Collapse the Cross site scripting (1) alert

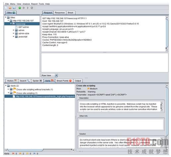point(8,93)
